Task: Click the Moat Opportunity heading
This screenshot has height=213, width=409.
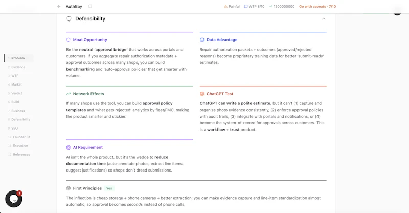Action: click(x=90, y=40)
